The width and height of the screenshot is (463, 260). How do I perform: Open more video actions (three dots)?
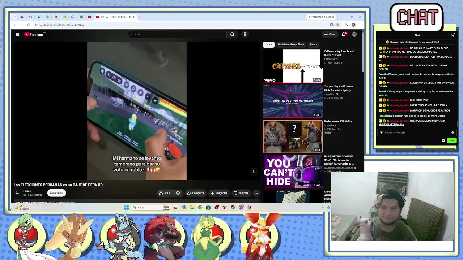point(256,193)
